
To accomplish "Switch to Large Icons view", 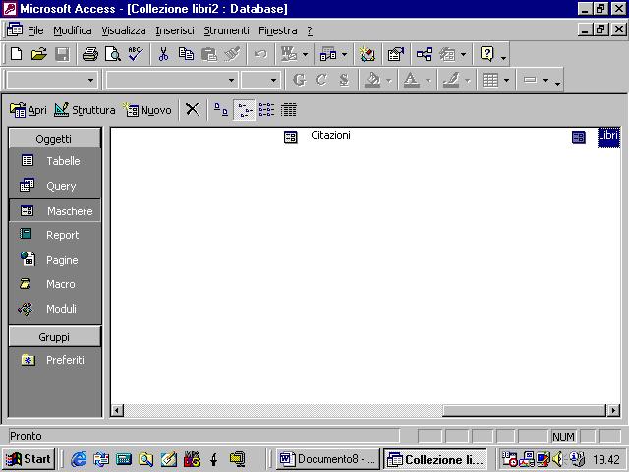I will click(x=220, y=109).
